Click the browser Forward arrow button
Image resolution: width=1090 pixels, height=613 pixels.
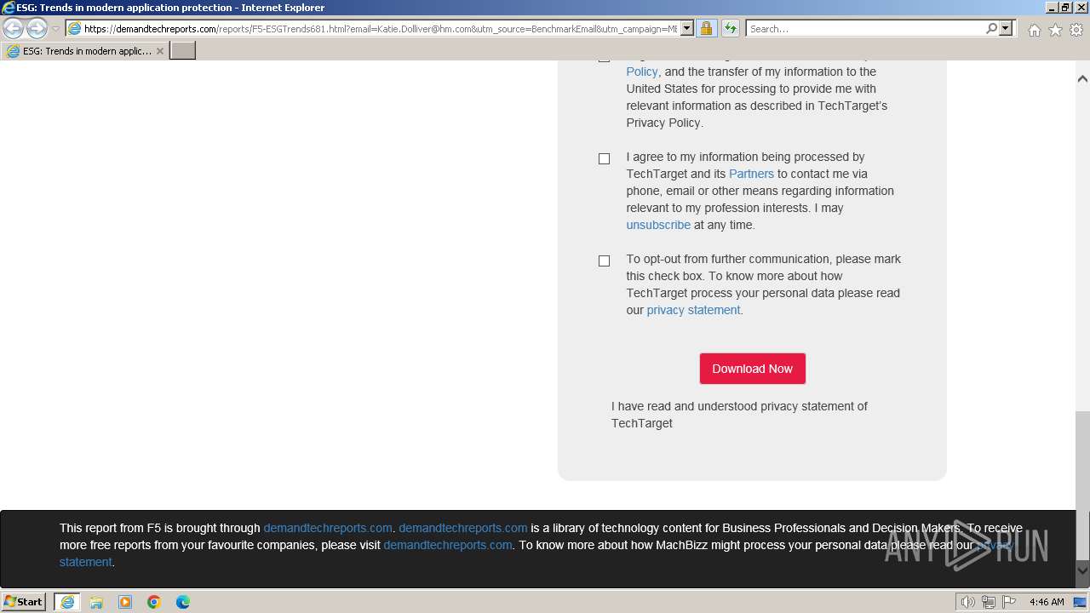(37, 28)
